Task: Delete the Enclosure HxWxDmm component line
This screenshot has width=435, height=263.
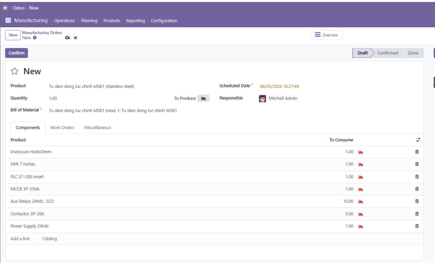Action: pos(416,152)
